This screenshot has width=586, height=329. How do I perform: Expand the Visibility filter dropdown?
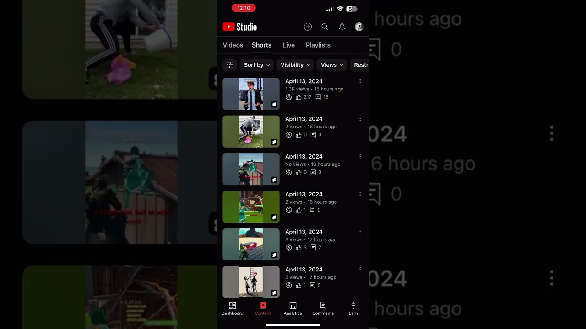pyautogui.click(x=295, y=65)
